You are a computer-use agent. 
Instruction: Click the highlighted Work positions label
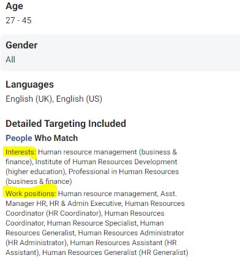(31, 194)
